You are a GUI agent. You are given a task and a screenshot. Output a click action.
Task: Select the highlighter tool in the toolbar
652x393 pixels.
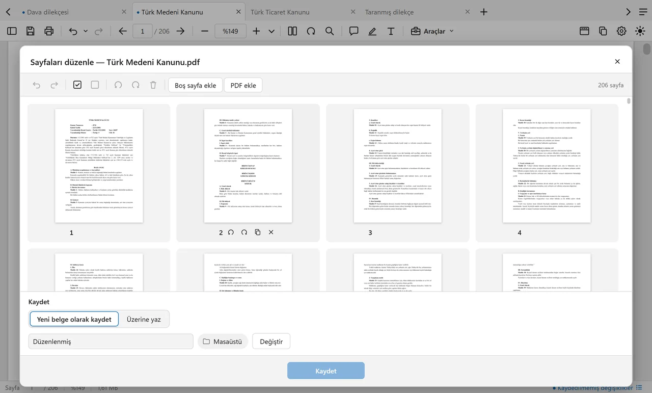point(372,31)
